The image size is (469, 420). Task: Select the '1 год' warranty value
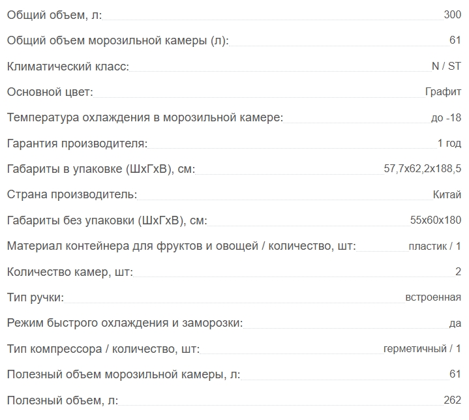pos(449,143)
